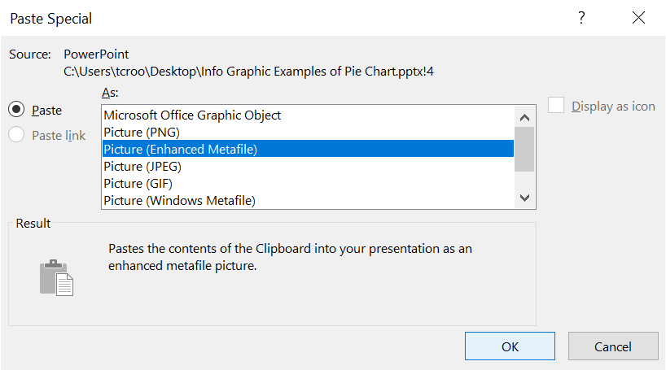Click the Help question mark icon

(581, 18)
